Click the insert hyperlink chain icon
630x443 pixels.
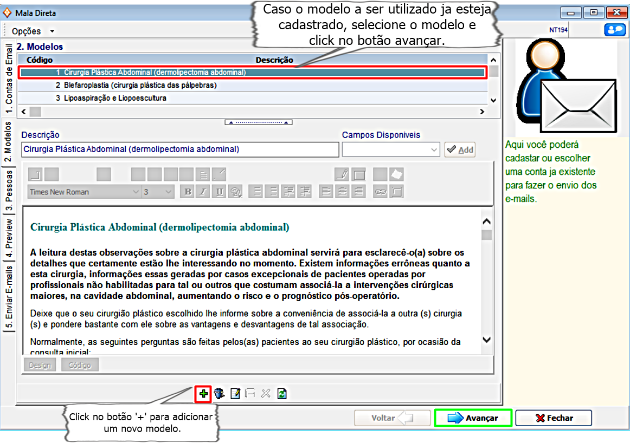point(380,192)
